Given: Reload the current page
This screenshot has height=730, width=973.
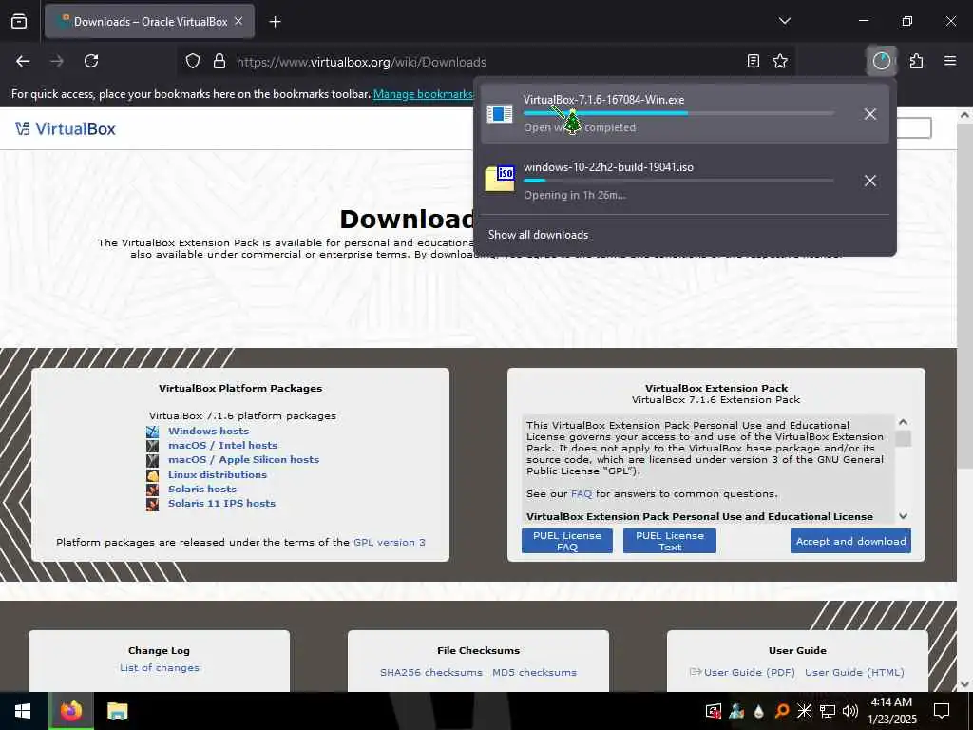Looking at the screenshot, I should (91, 61).
